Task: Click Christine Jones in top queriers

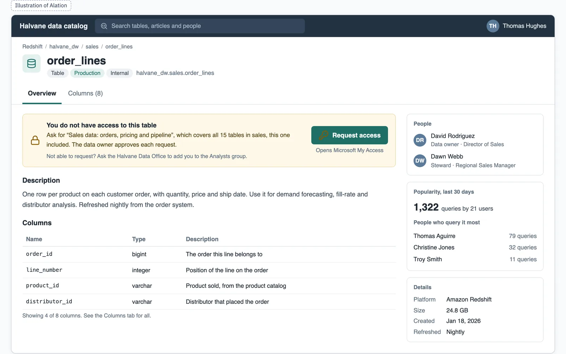Action: (434, 247)
